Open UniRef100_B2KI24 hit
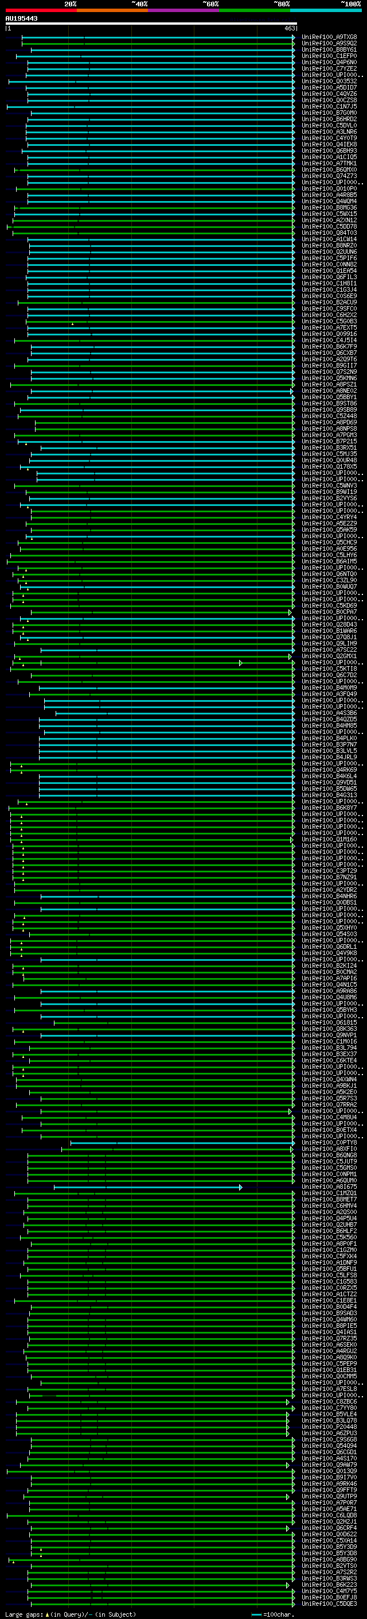The width and height of the screenshot is (367, 1619). pos(329,966)
